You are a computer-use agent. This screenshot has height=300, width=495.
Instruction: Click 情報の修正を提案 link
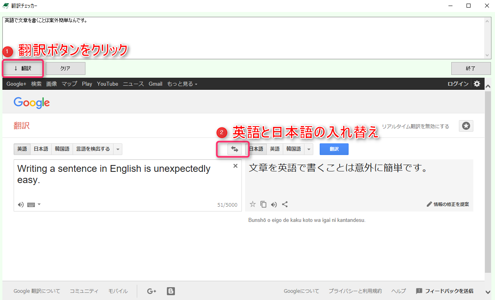click(x=448, y=204)
